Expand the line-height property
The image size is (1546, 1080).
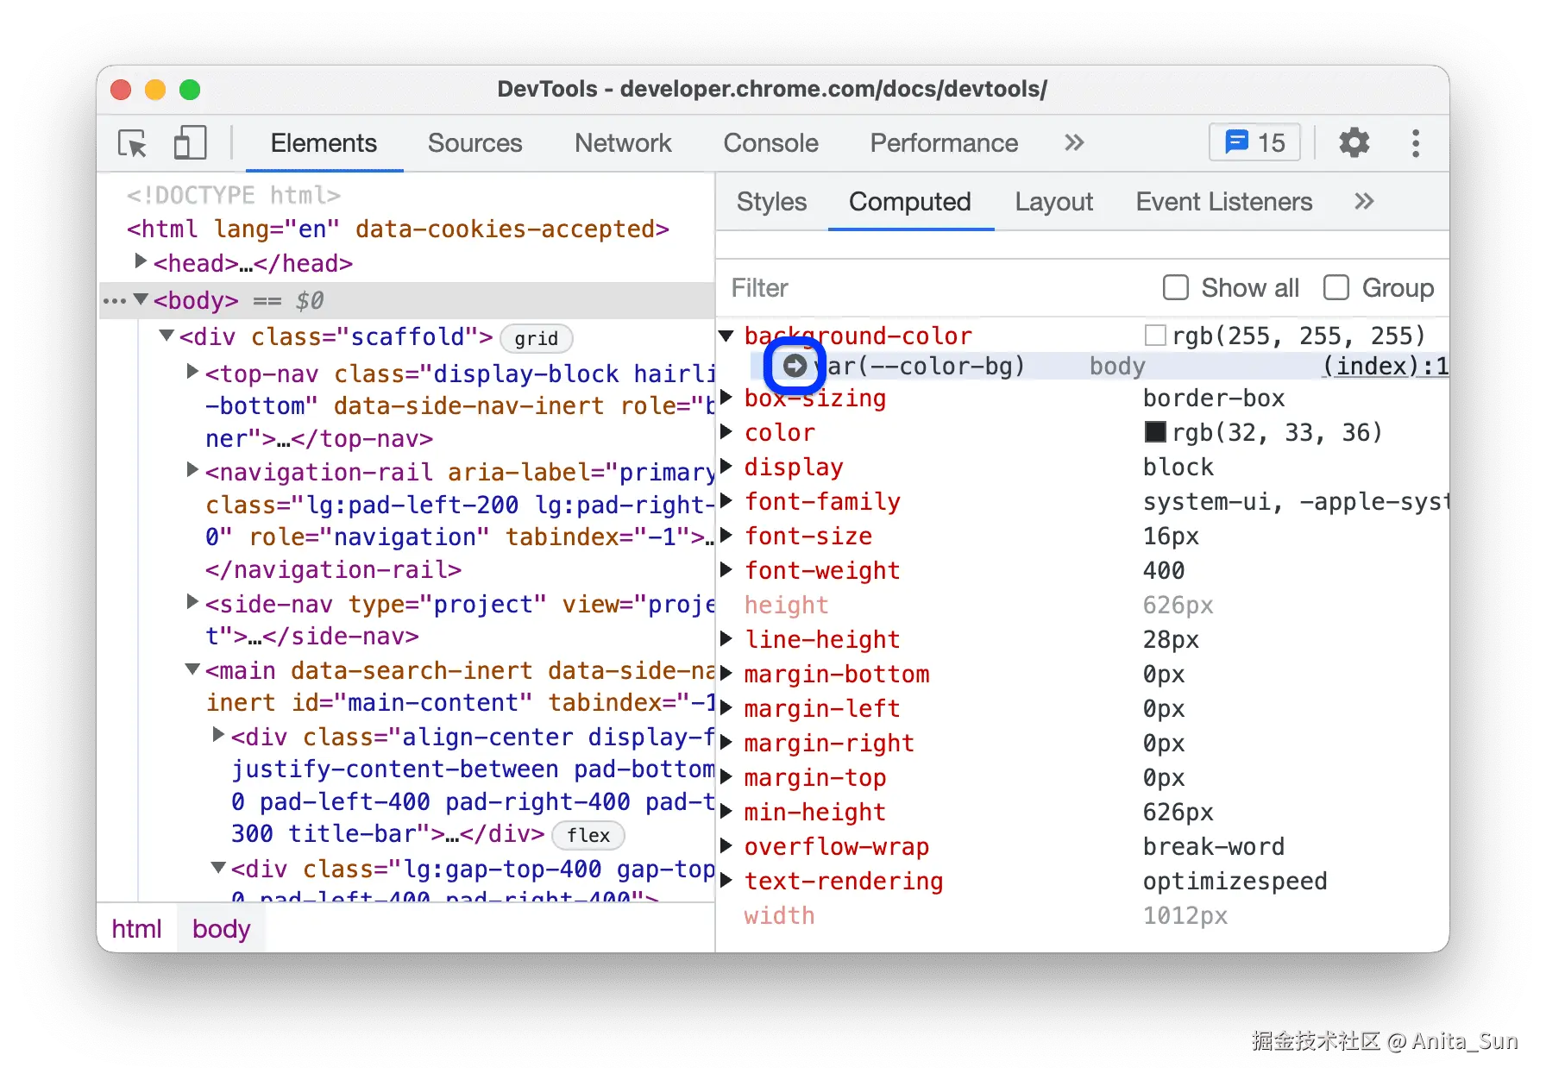pyautogui.click(x=726, y=639)
